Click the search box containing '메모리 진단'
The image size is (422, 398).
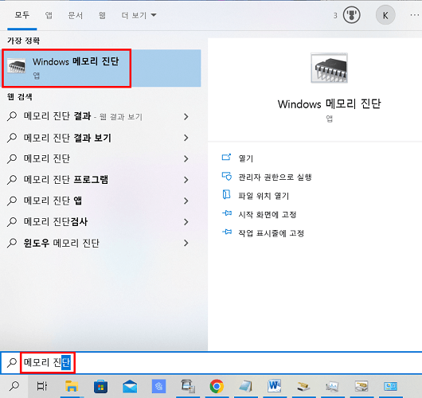point(211,362)
